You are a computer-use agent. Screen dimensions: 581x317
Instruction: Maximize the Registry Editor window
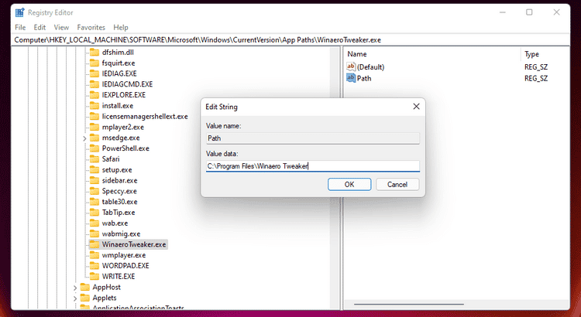click(x=529, y=12)
